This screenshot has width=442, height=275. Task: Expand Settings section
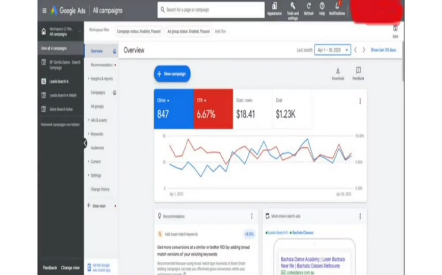tap(95, 176)
